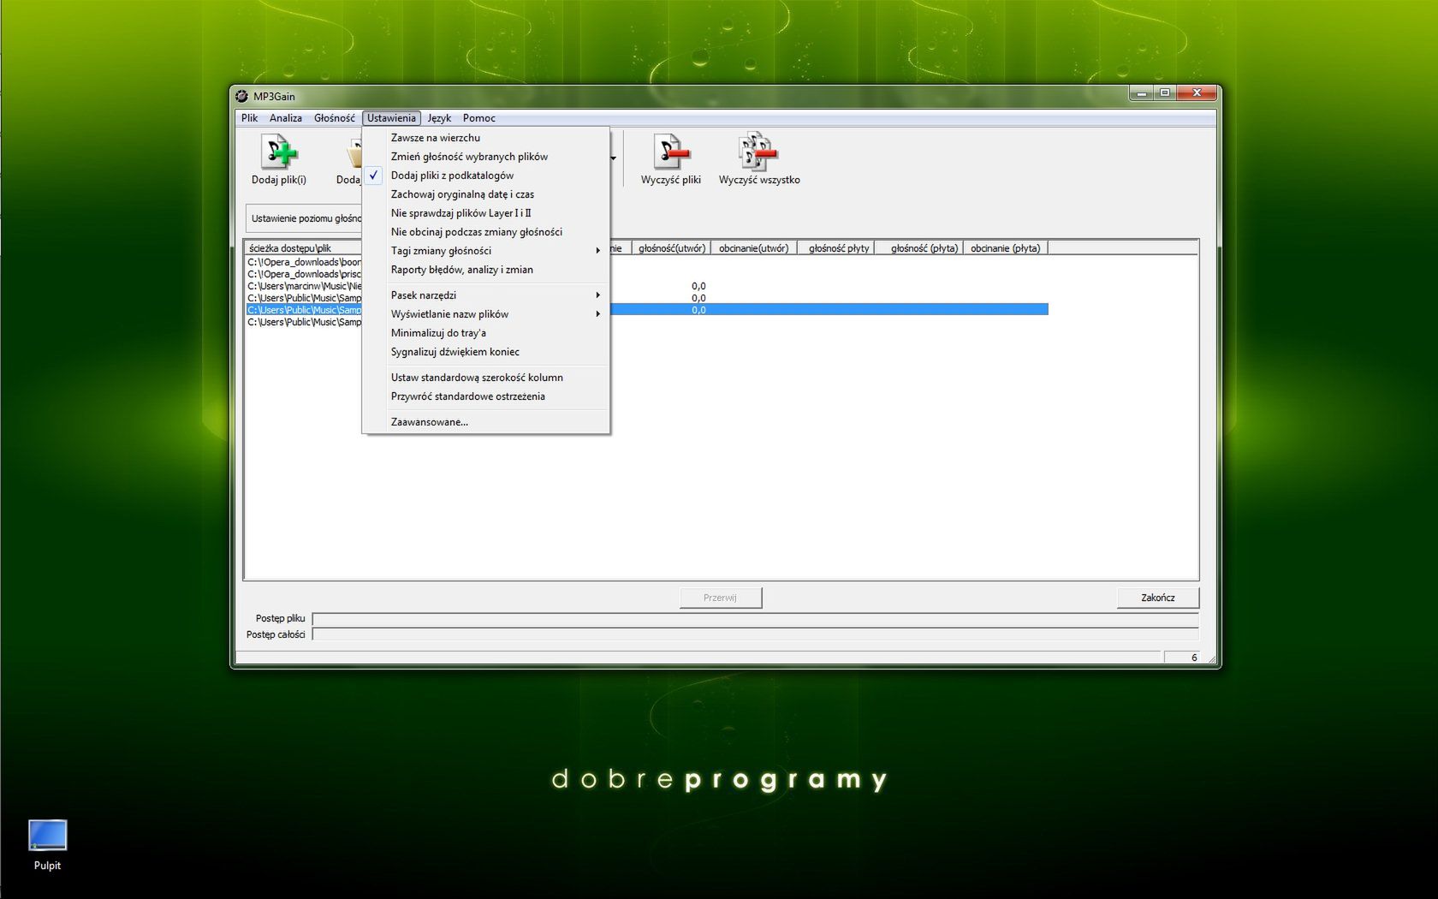The height and width of the screenshot is (899, 1438).
Task: Toggle Nie sprawdzaj plików Layer I i II
Action: click(486, 213)
